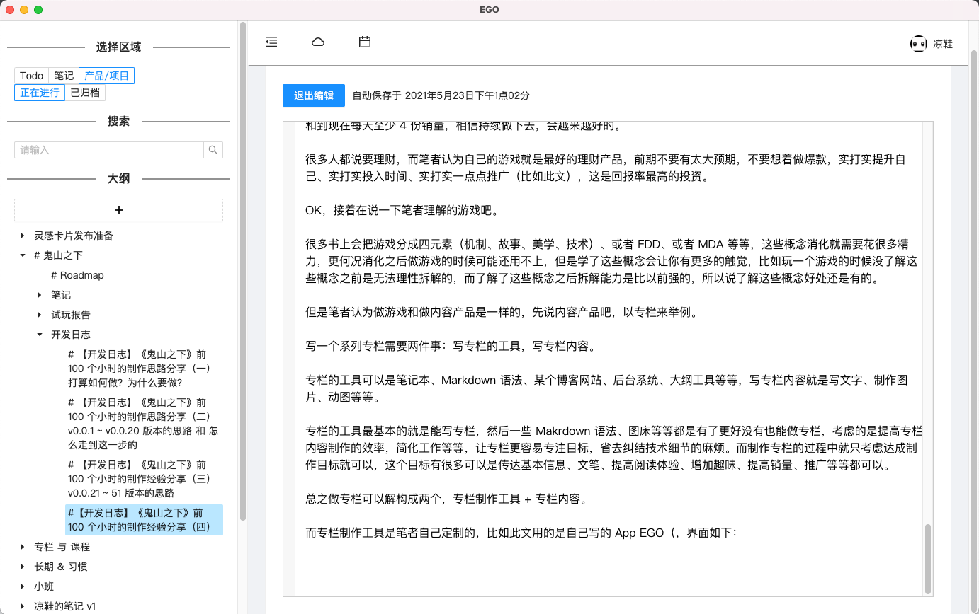Select 凉鞋的笔记 v1 item label
Image resolution: width=979 pixels, height=614 pixels.
(64, 606)
